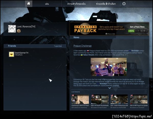This screenshot has width=153, height=119.
Task: Click the 1 ออนไลน์ online count
Action: tap(58, 46)
